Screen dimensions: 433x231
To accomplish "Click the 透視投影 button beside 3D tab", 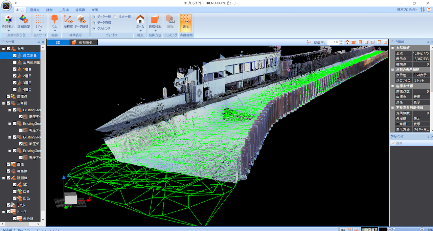I will 84,43.
